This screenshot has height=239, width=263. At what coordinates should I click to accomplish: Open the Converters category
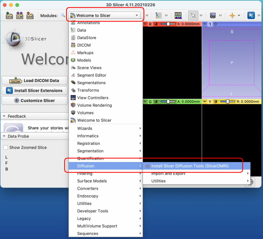[x=106, y=188]
